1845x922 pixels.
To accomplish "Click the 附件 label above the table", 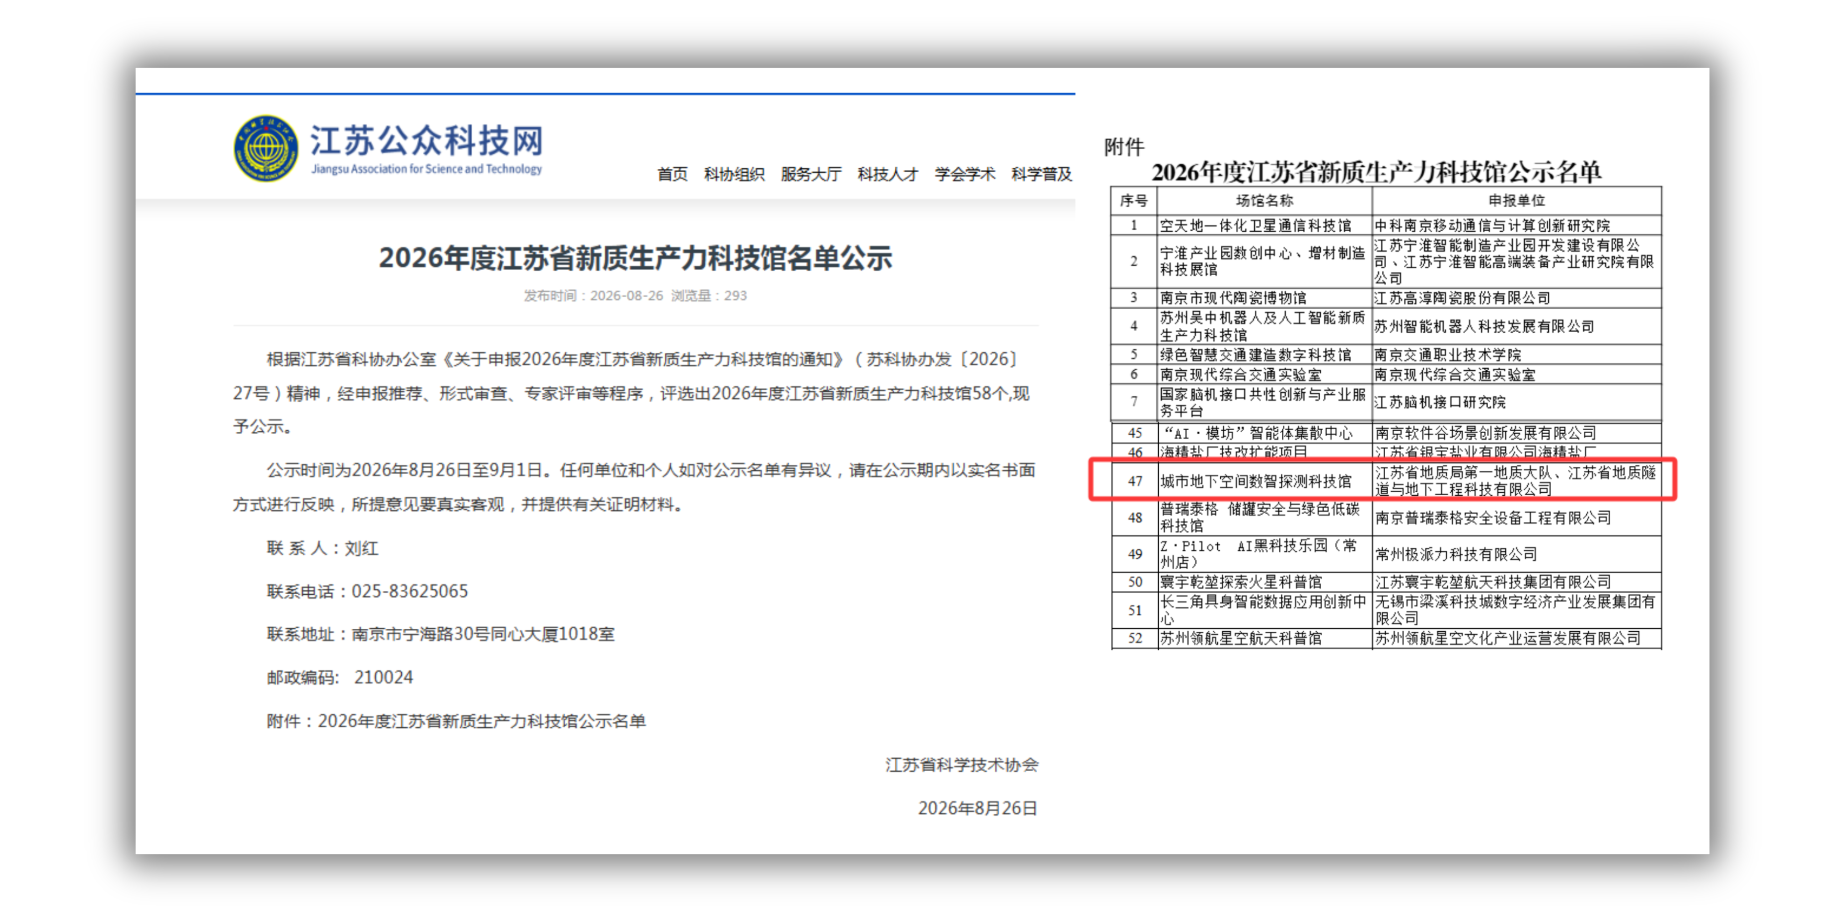I will (x=1124, y=147).
